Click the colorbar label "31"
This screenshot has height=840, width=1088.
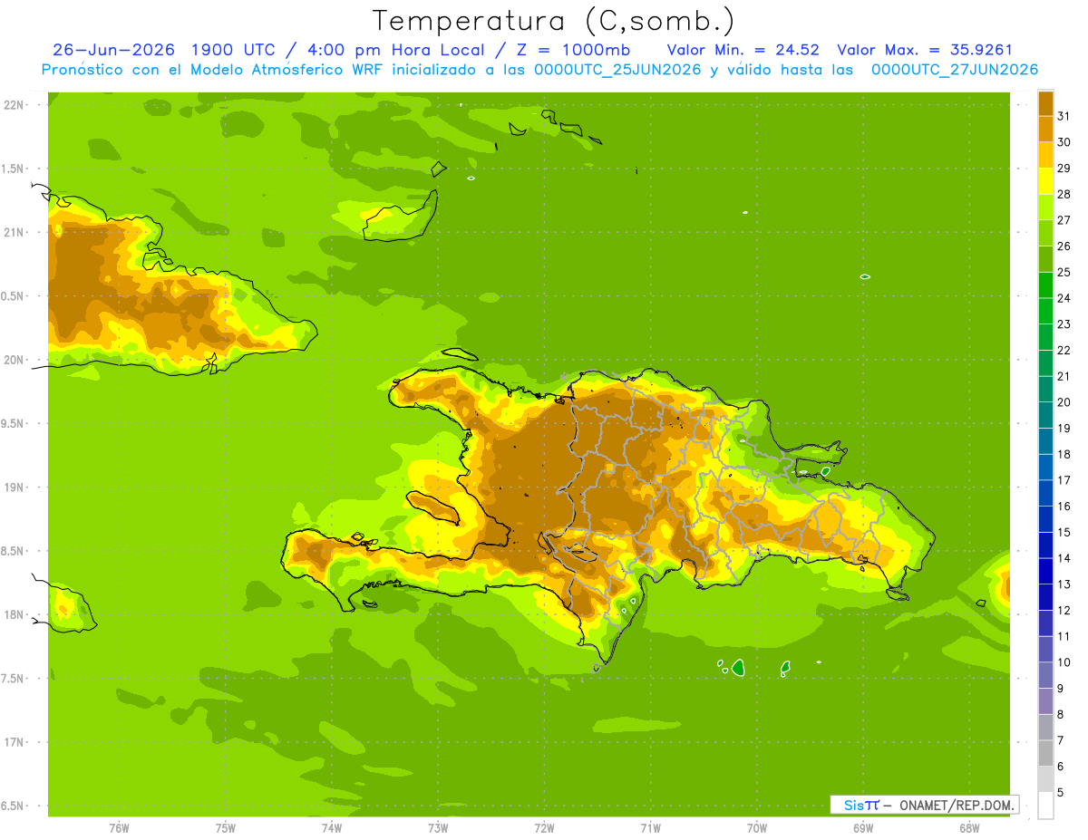(x=1064, y=116)
